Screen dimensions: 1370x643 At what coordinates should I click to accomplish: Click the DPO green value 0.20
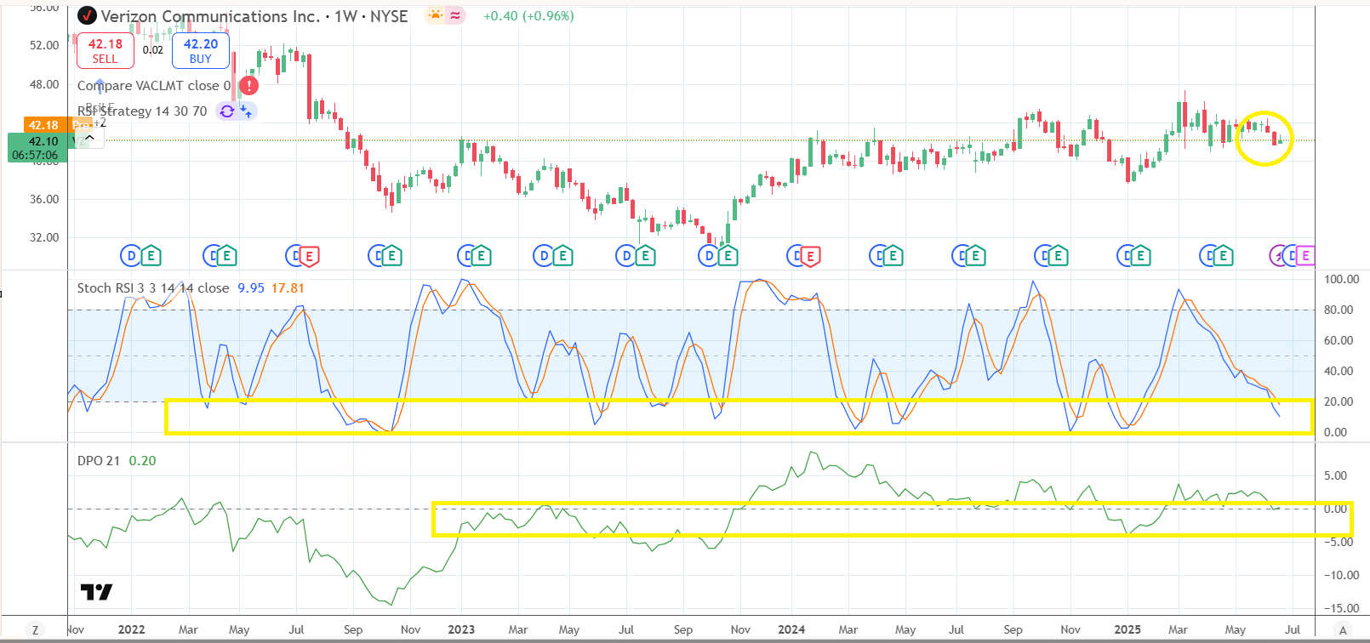tap(142, 461)
